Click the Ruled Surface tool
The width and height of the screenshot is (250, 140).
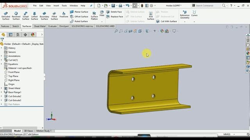click(79, 21)
